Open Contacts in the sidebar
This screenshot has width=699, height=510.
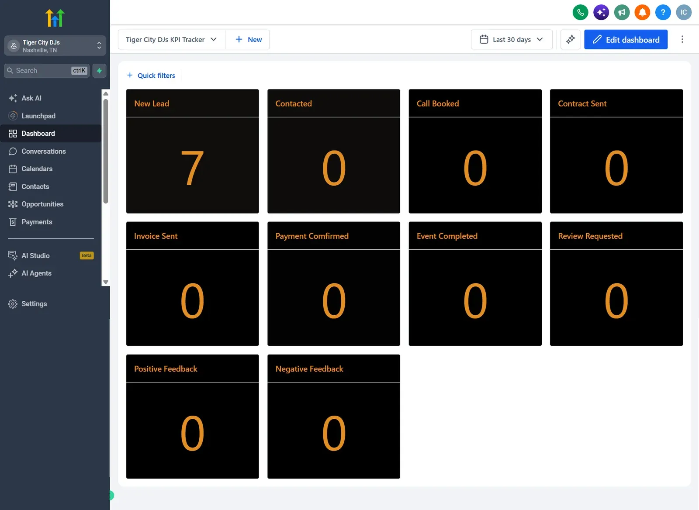coord(51,186)
